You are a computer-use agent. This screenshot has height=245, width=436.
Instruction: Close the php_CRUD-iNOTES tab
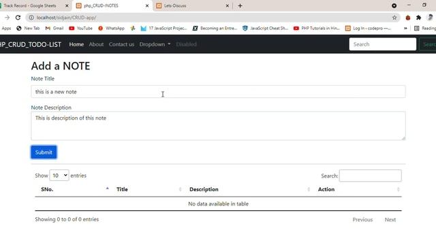coord(147,5)
